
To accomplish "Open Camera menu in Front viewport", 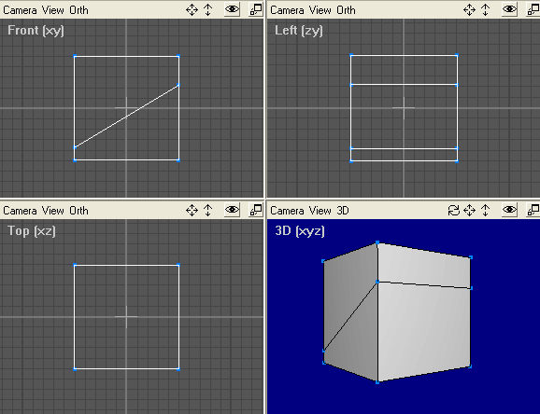I will pos(20,10).
